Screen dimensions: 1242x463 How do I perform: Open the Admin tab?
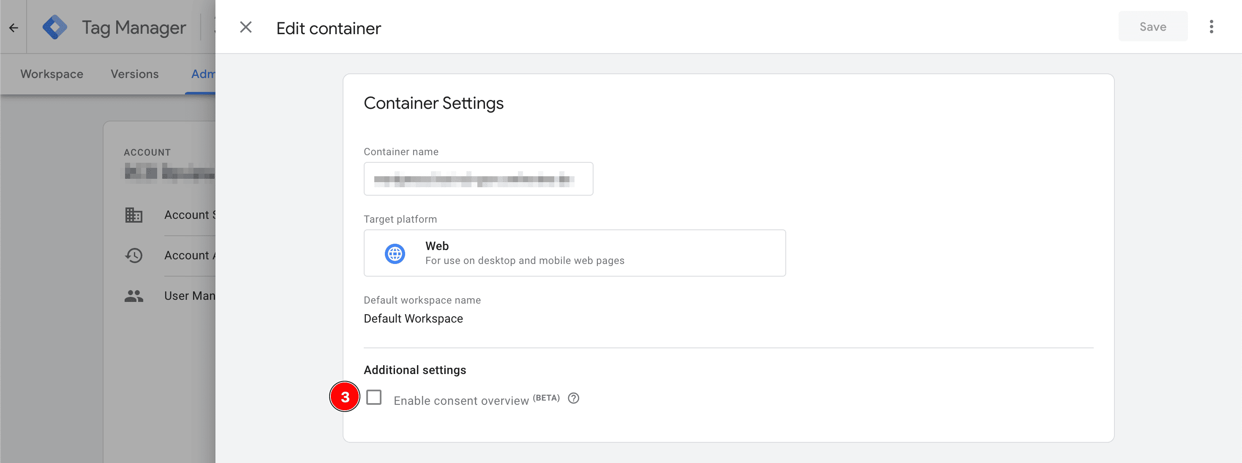coord(202,74)
